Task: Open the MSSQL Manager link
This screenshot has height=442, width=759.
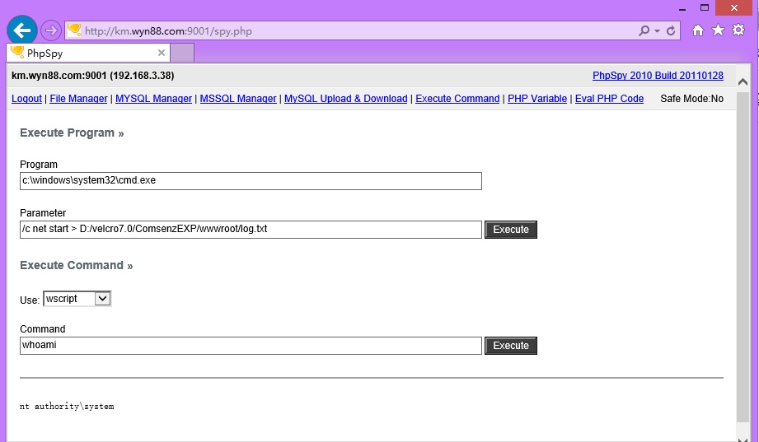Action: (238, 99)
